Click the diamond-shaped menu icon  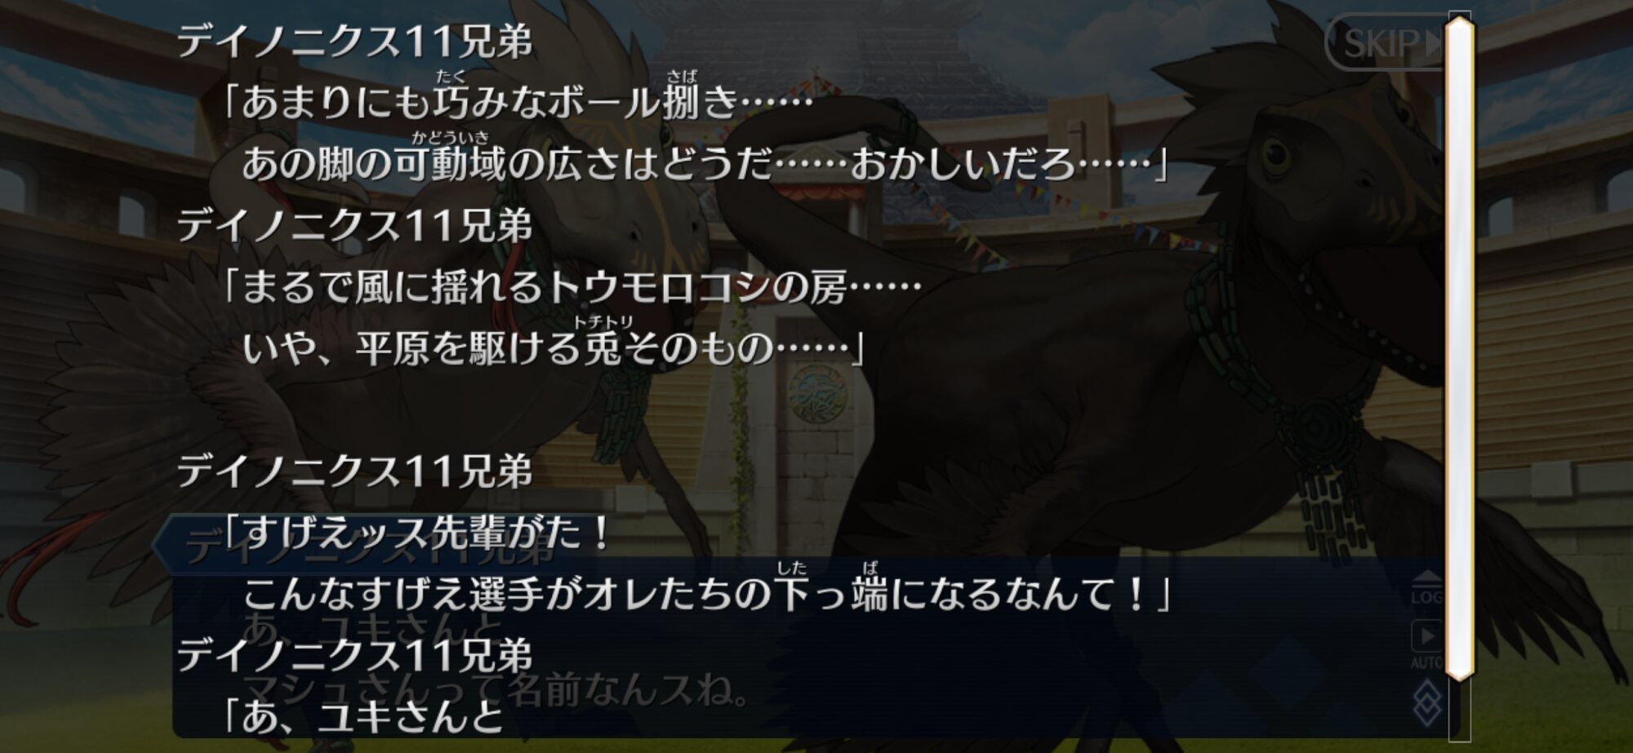(1426, 704)
